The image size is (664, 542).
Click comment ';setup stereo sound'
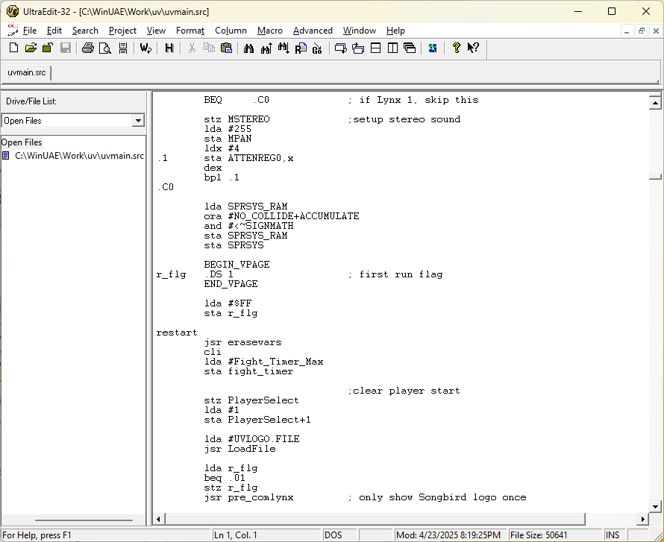404,120
